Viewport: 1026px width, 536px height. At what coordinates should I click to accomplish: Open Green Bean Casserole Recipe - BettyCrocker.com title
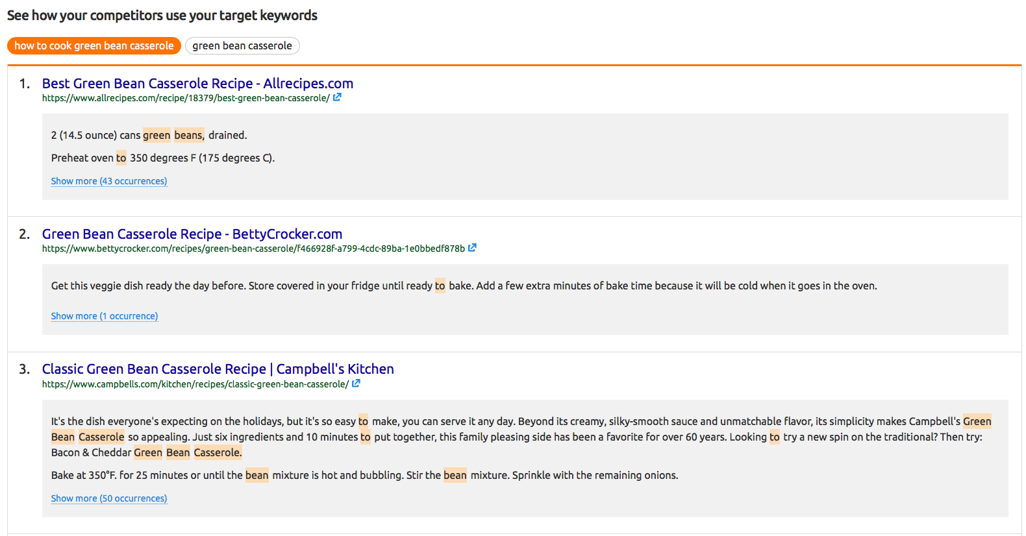[x=192, y=234]
